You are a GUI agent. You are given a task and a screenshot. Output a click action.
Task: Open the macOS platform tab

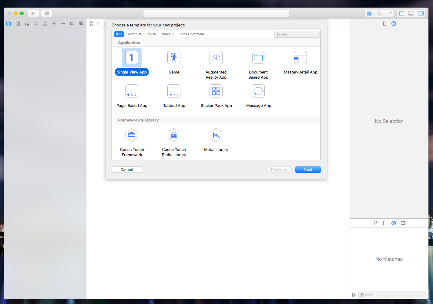(168, 34)
